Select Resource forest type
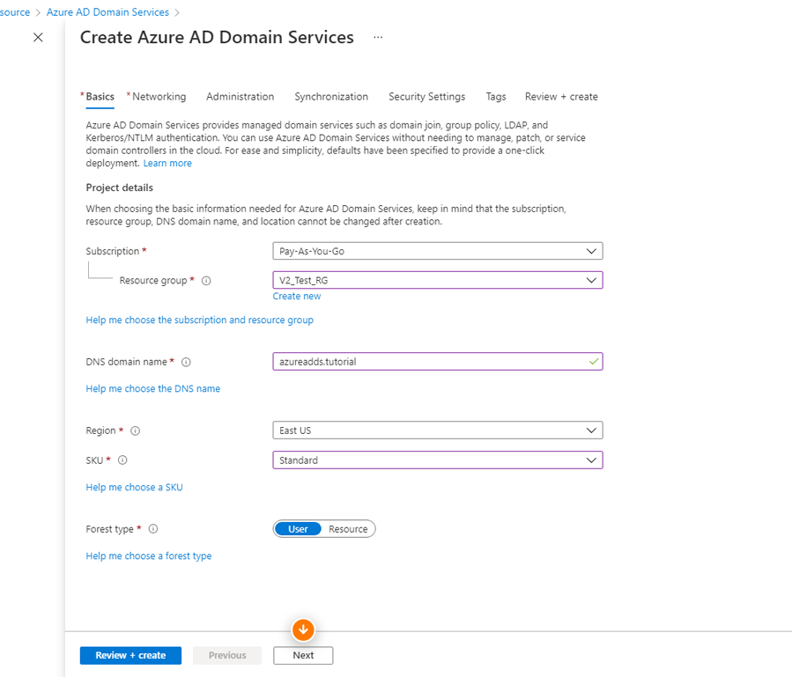This screenshot has width=792, height=677. pyautogui.click(x=348, y=529)
